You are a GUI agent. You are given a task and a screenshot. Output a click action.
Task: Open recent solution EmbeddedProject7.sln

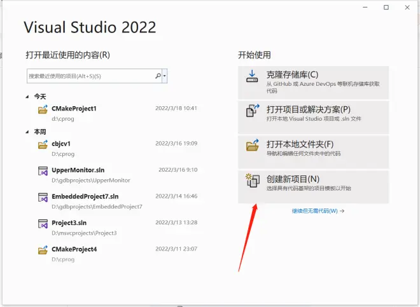118,201
